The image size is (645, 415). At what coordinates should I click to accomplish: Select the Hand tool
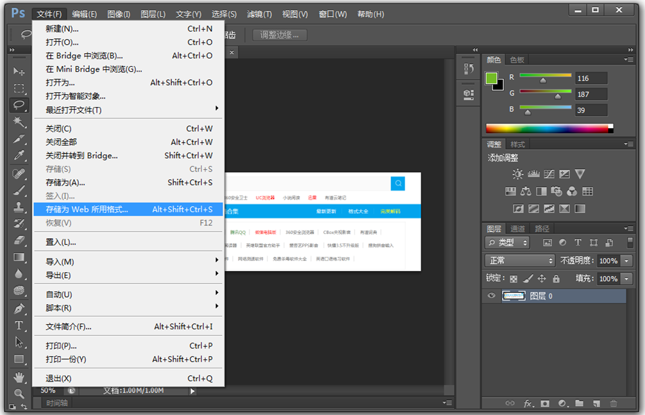coord(19,377)
